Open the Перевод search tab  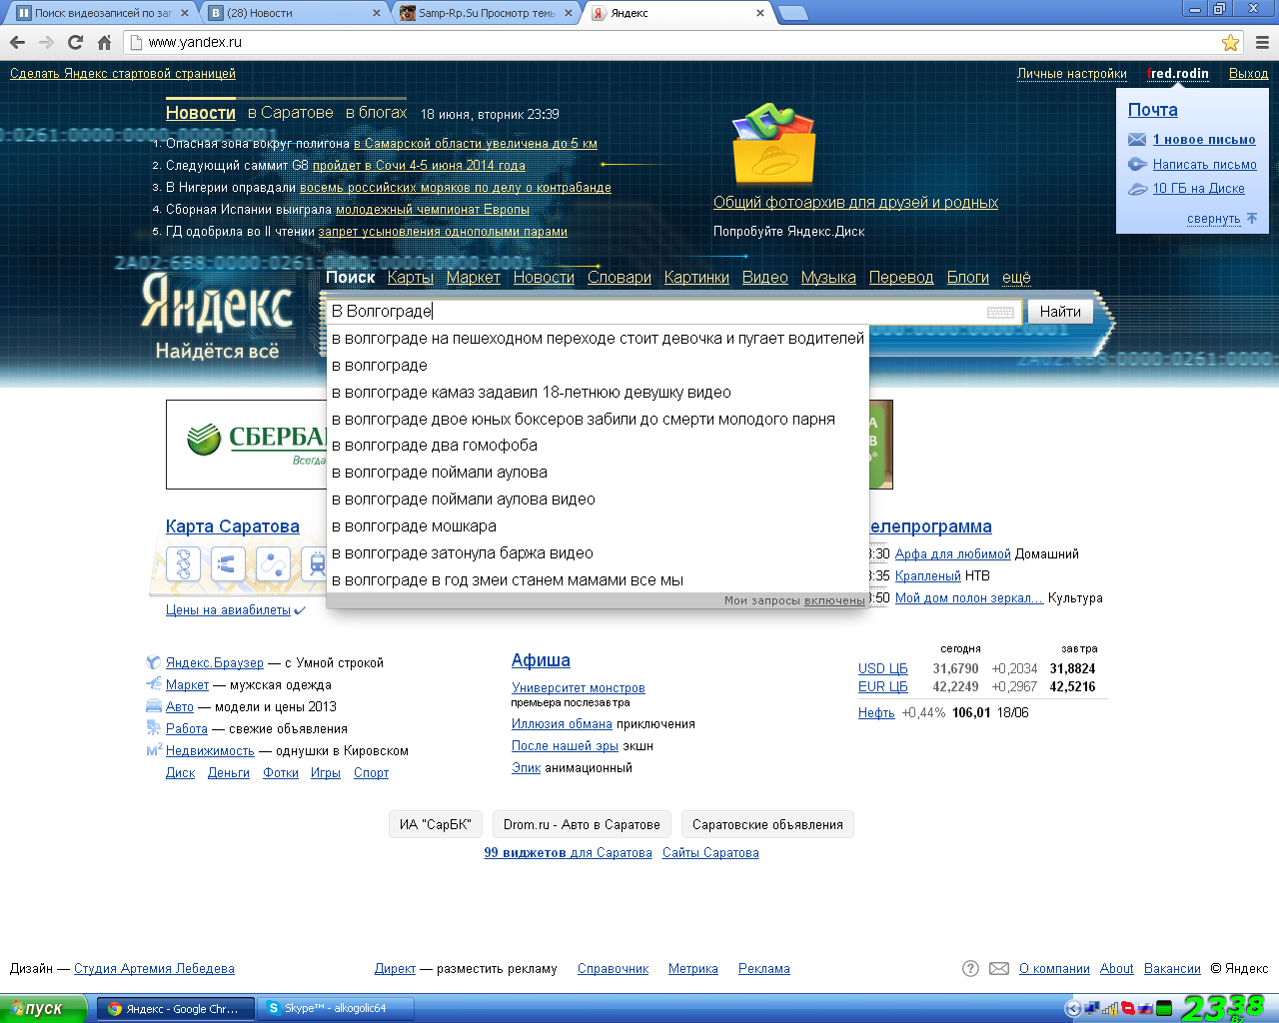point(901,278)
